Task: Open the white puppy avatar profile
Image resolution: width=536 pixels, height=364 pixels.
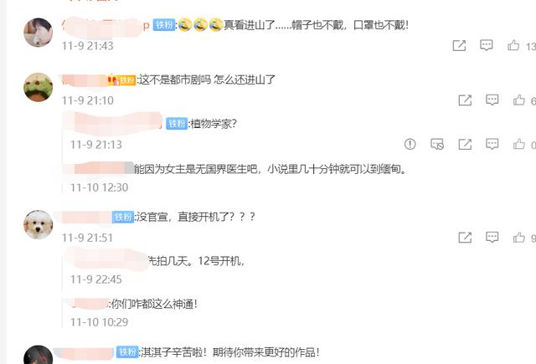Action: tap(39, 224)
